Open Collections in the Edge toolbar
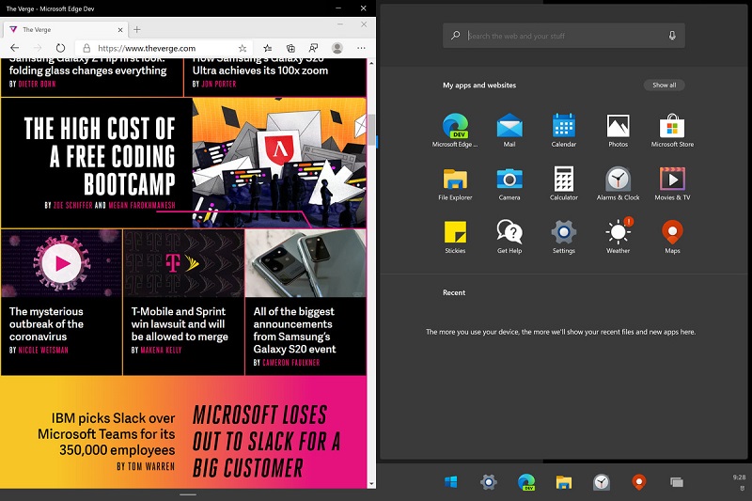Screen dimensions: 752x501 290,48
